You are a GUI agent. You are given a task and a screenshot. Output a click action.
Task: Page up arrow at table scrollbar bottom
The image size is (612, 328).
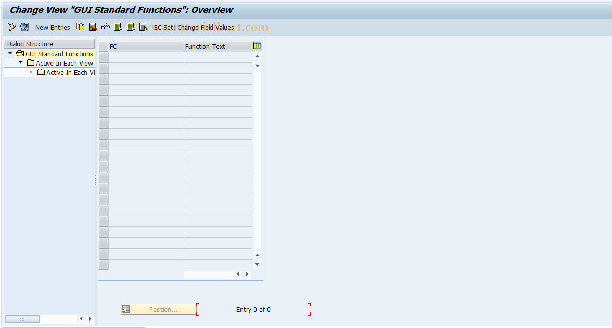(x=257, y=255)
